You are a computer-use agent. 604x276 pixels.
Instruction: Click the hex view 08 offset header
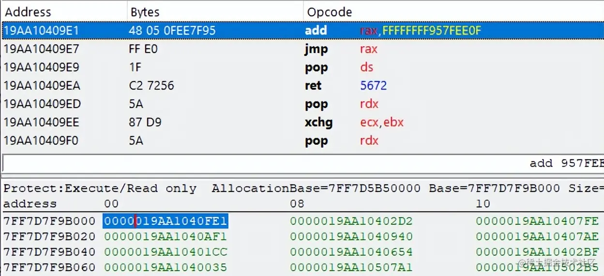(297, 204)
